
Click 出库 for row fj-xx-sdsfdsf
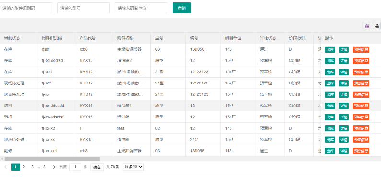pyautogui.click(x=330, y=117)
